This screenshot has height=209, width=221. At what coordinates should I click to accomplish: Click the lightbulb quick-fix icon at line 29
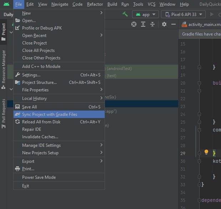pyautogui.click(x=206, y=152)
